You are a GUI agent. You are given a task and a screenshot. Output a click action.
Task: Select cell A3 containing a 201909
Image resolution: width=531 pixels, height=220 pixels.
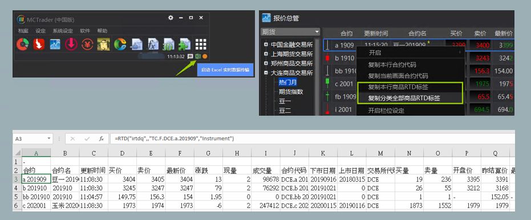click(x=37, y=179)
